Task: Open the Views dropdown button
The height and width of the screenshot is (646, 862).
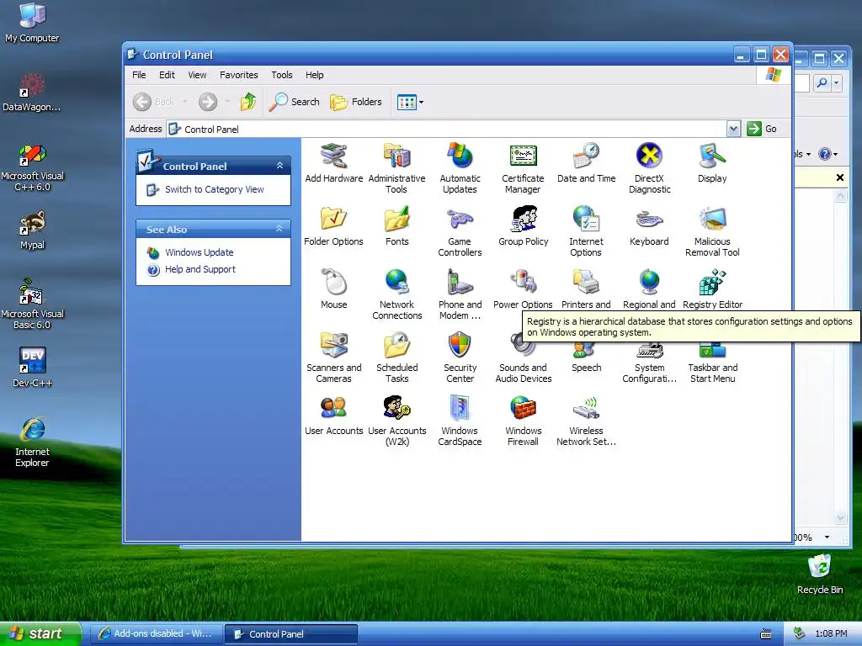Action: tap(410, 102)
